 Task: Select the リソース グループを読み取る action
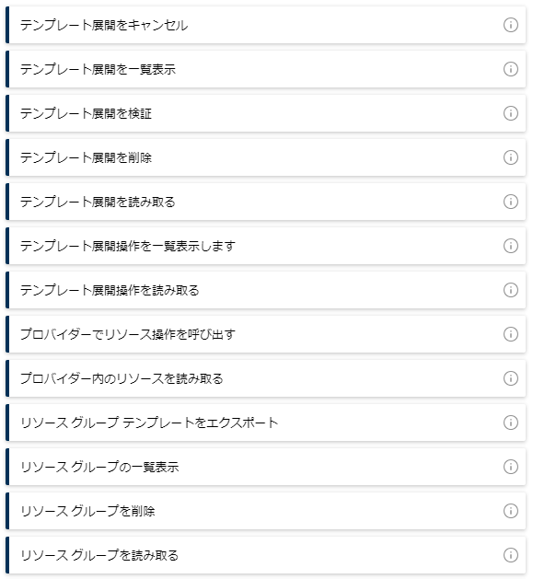pos(265,555)
